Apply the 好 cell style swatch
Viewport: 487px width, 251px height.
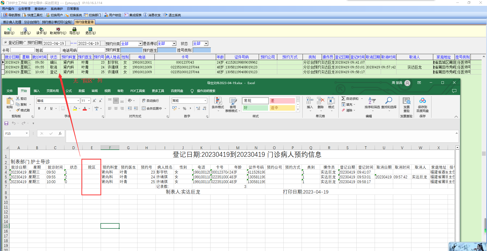255,108
